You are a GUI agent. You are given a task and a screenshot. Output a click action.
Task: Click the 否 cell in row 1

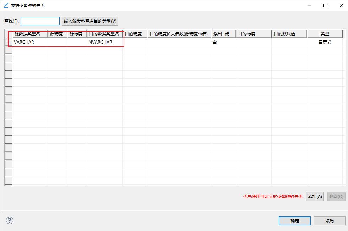click(x=223, y=42)
